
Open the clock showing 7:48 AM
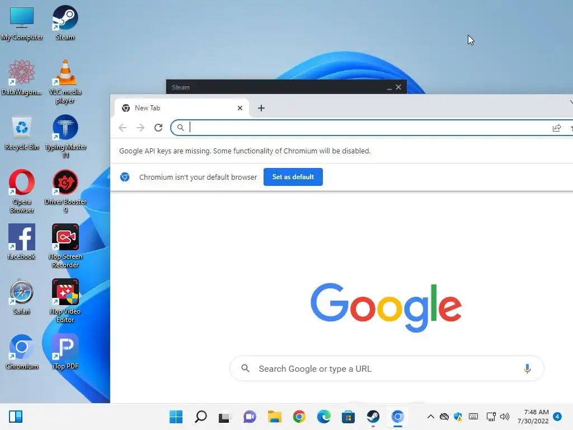tap(533, 417)
